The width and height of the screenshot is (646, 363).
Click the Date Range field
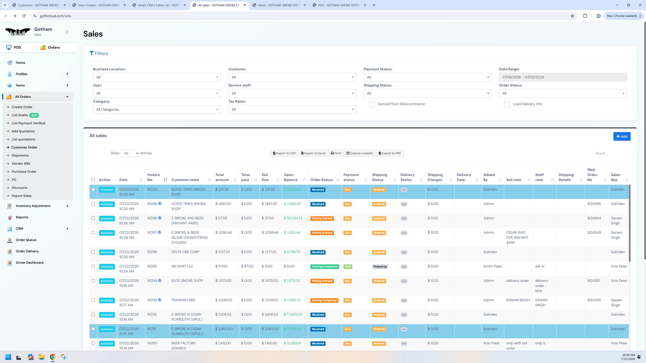coord(563,77)
